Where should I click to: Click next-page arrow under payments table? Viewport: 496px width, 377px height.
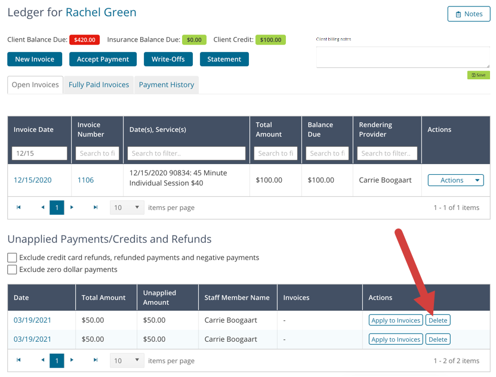pyautogui.click(x=72, y=360)
